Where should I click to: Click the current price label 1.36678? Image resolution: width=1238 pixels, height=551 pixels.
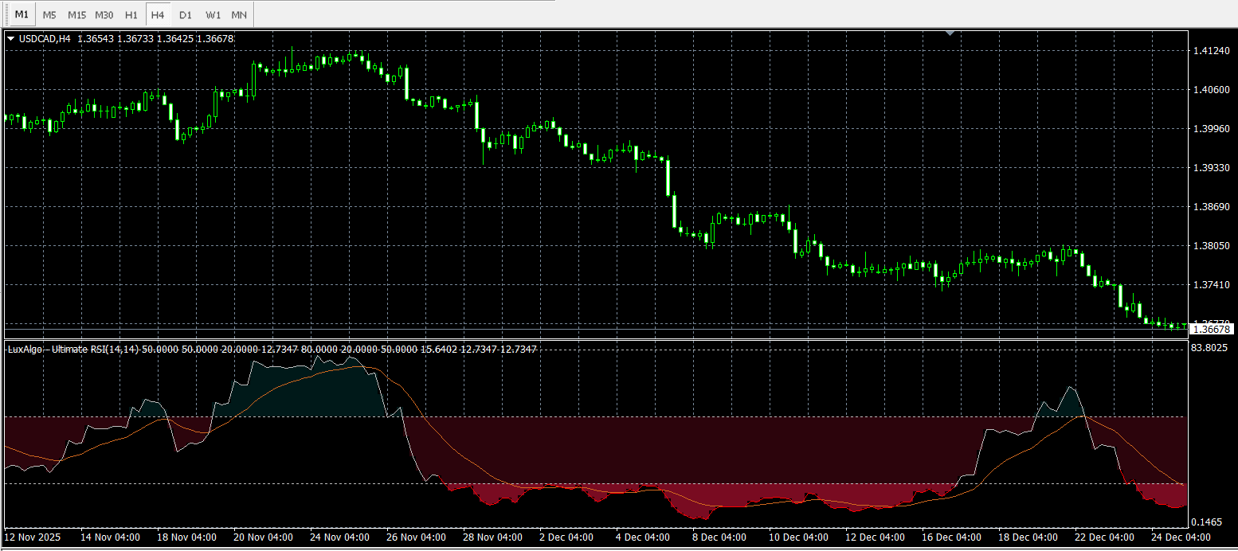click(1212, 329)
